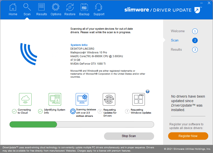This screenshot has width=213, height=153.
Task: Click the 47,9 GB memory value
Action: coord(75,60)
